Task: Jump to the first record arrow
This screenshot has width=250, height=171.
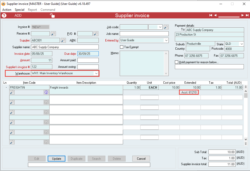Action: point(211,15)
